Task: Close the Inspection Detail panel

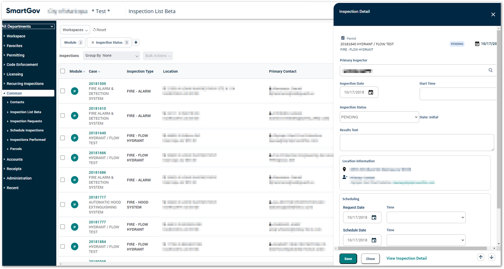Action: tap(493, 15)
